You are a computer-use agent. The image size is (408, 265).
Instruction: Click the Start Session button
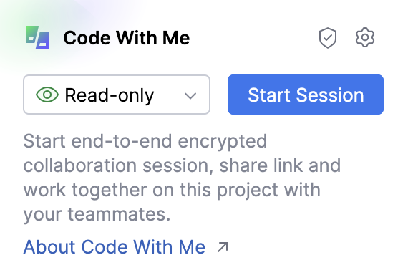pos(306,95)
